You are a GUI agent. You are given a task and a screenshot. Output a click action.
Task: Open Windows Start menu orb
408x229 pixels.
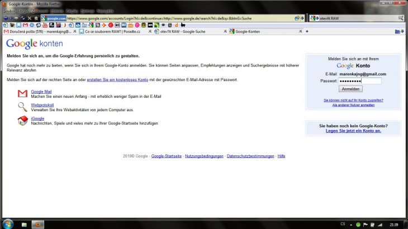point(8,224)
